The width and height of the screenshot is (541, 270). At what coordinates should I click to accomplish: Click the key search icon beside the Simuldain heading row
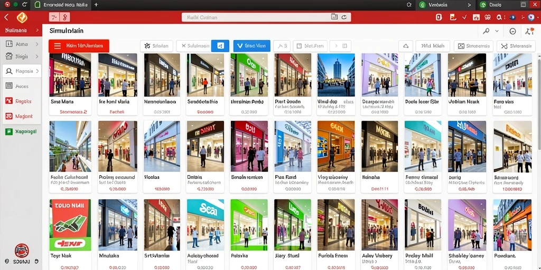486,31
